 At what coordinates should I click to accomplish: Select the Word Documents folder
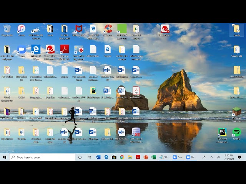pos(7,94)
